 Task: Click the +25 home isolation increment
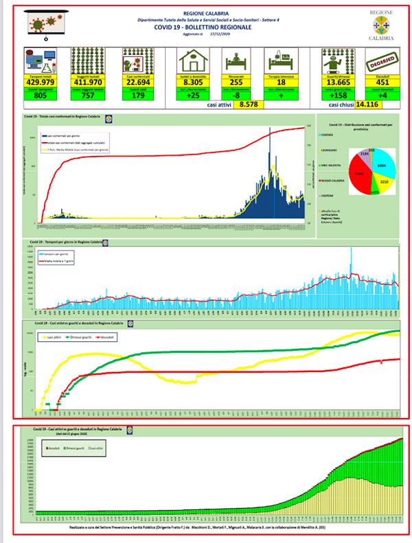point(193,95)
